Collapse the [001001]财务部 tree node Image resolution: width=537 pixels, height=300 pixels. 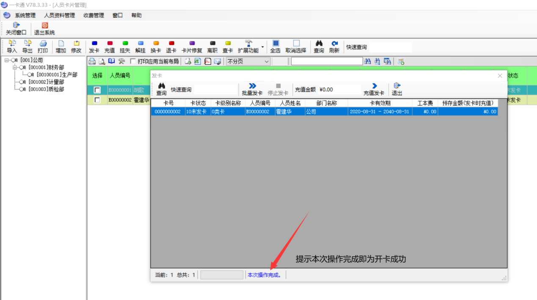(15, 68)
